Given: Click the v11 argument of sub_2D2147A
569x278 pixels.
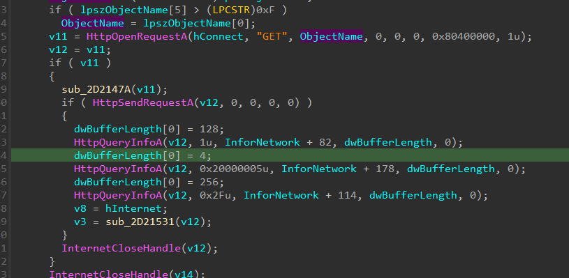Looking at the screenshot, I should click(146, 89).
